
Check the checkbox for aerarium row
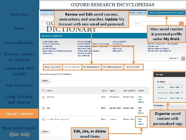43,97
